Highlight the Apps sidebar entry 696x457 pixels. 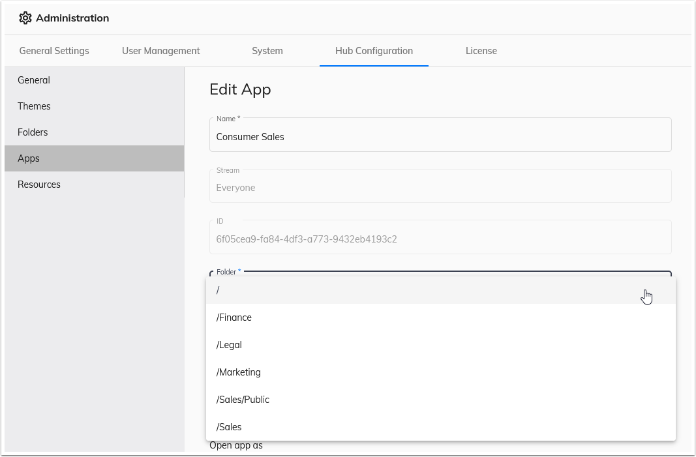29,158
